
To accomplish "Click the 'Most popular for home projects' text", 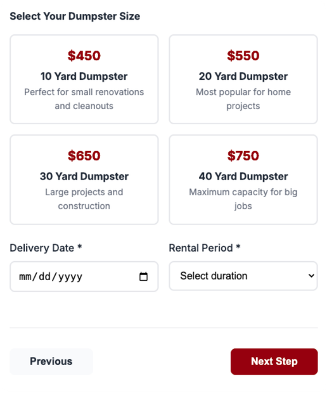I will coord(243,99).
